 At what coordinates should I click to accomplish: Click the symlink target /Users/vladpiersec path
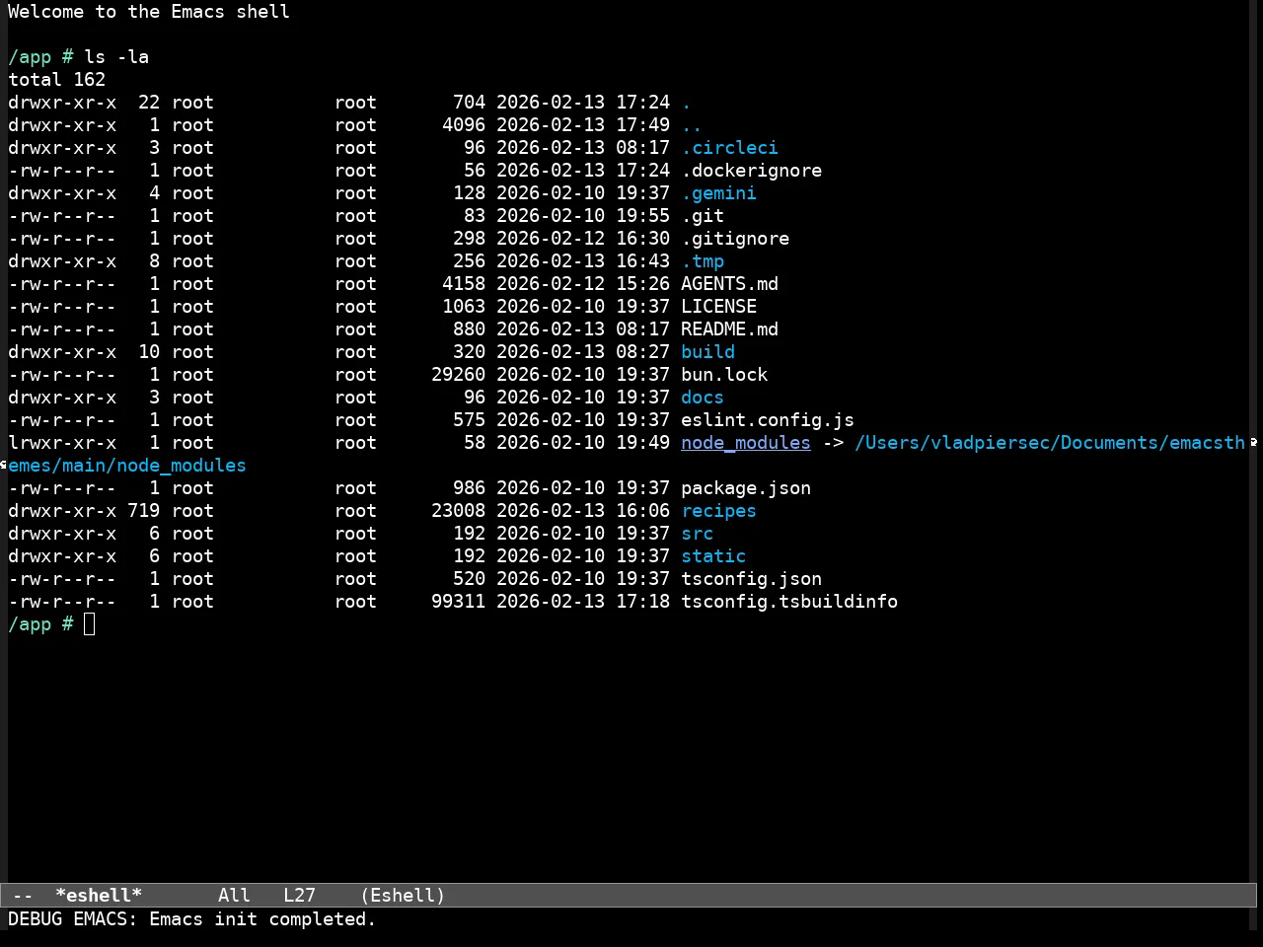(x=1050, y=443)
